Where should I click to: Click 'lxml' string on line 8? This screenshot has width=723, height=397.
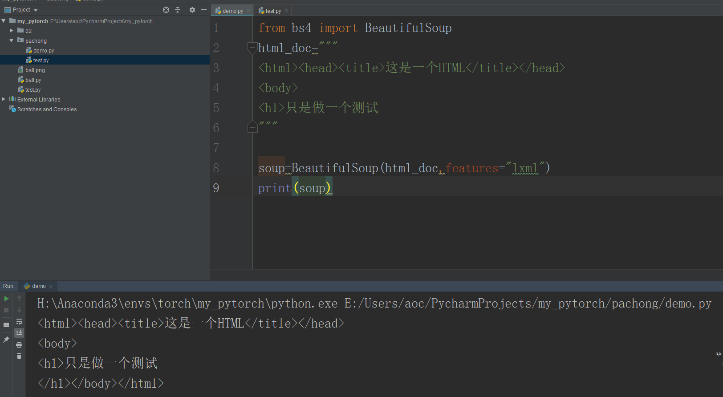click(525, 168)
